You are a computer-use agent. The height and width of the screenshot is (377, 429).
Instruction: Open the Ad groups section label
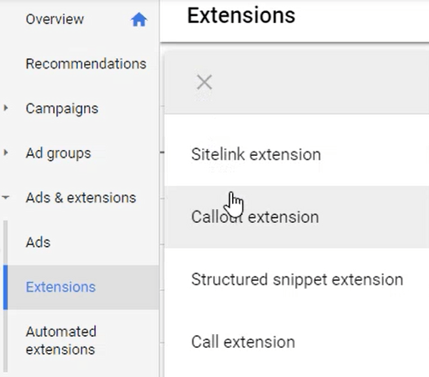pos(58,153)
